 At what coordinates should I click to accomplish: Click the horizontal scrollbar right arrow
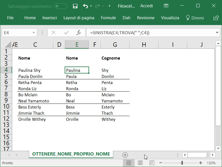(213, 155)
